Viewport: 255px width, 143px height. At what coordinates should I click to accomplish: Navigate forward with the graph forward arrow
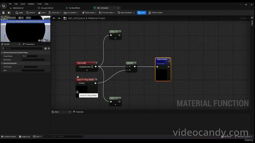click(x=59, y=18)
